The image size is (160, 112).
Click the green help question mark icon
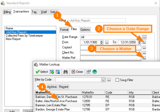point(95,72)
